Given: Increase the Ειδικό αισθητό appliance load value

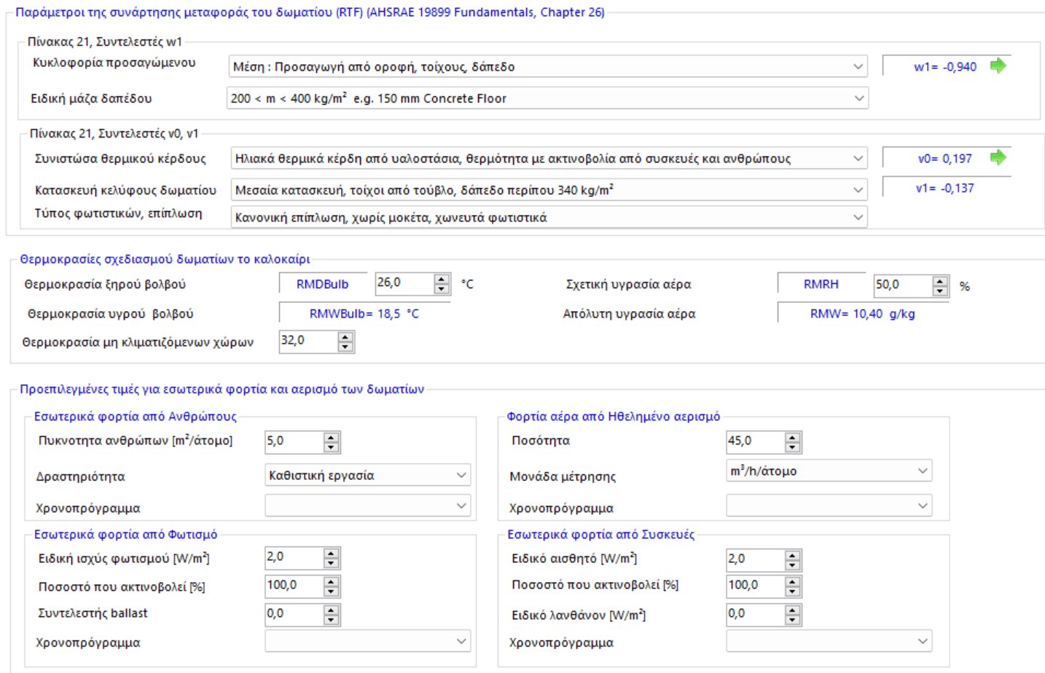Looking at the screenshot, I should [793, 556].
